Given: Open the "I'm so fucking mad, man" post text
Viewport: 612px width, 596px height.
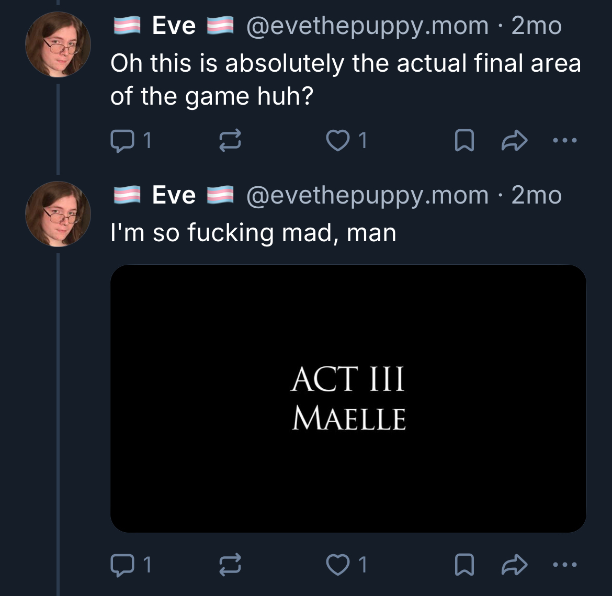Looking at the screenshot, I should (253, 232).
